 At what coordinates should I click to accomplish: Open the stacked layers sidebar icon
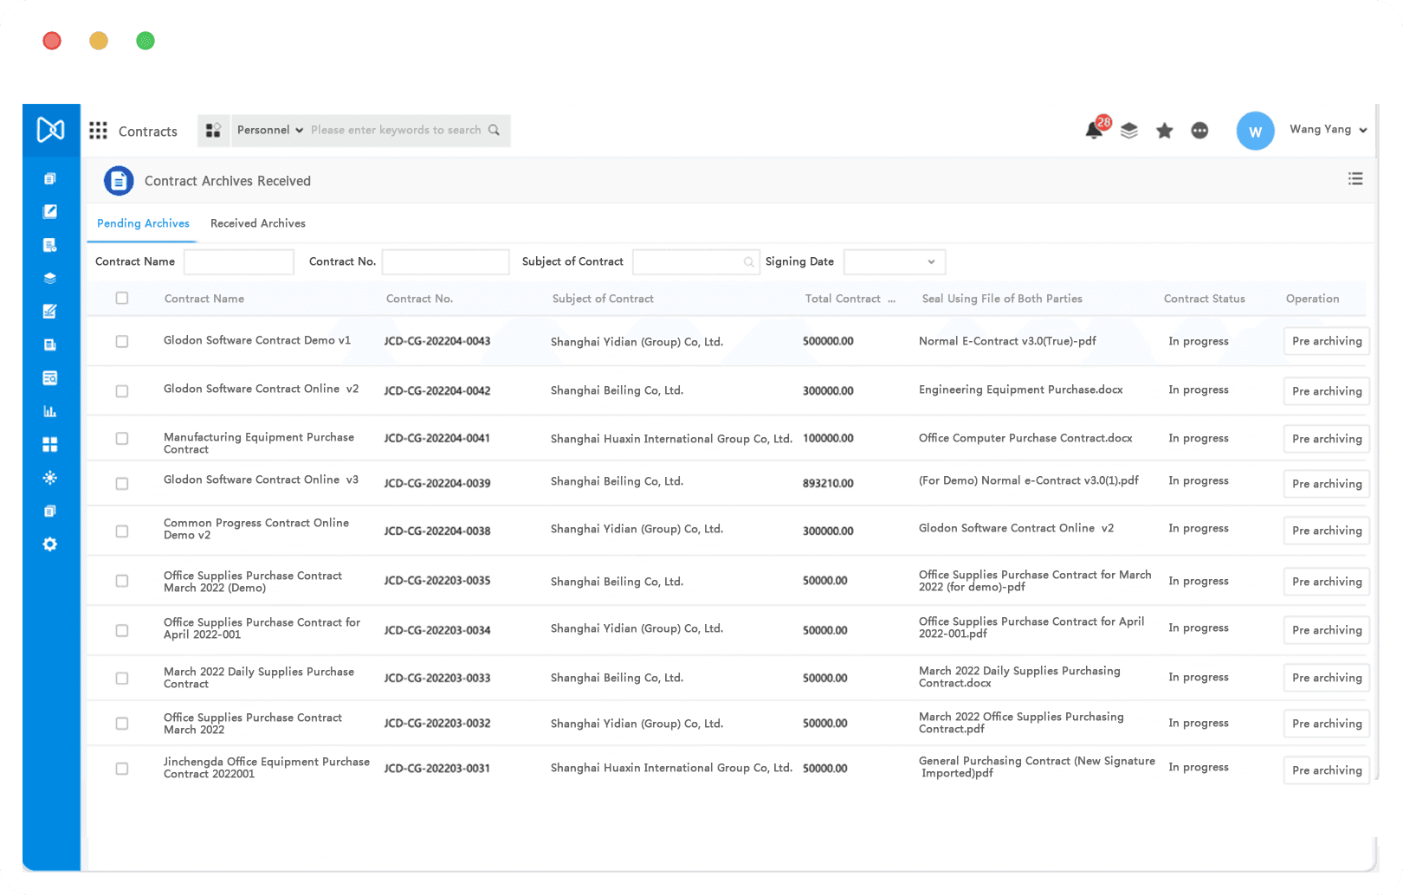coord(50,278)
